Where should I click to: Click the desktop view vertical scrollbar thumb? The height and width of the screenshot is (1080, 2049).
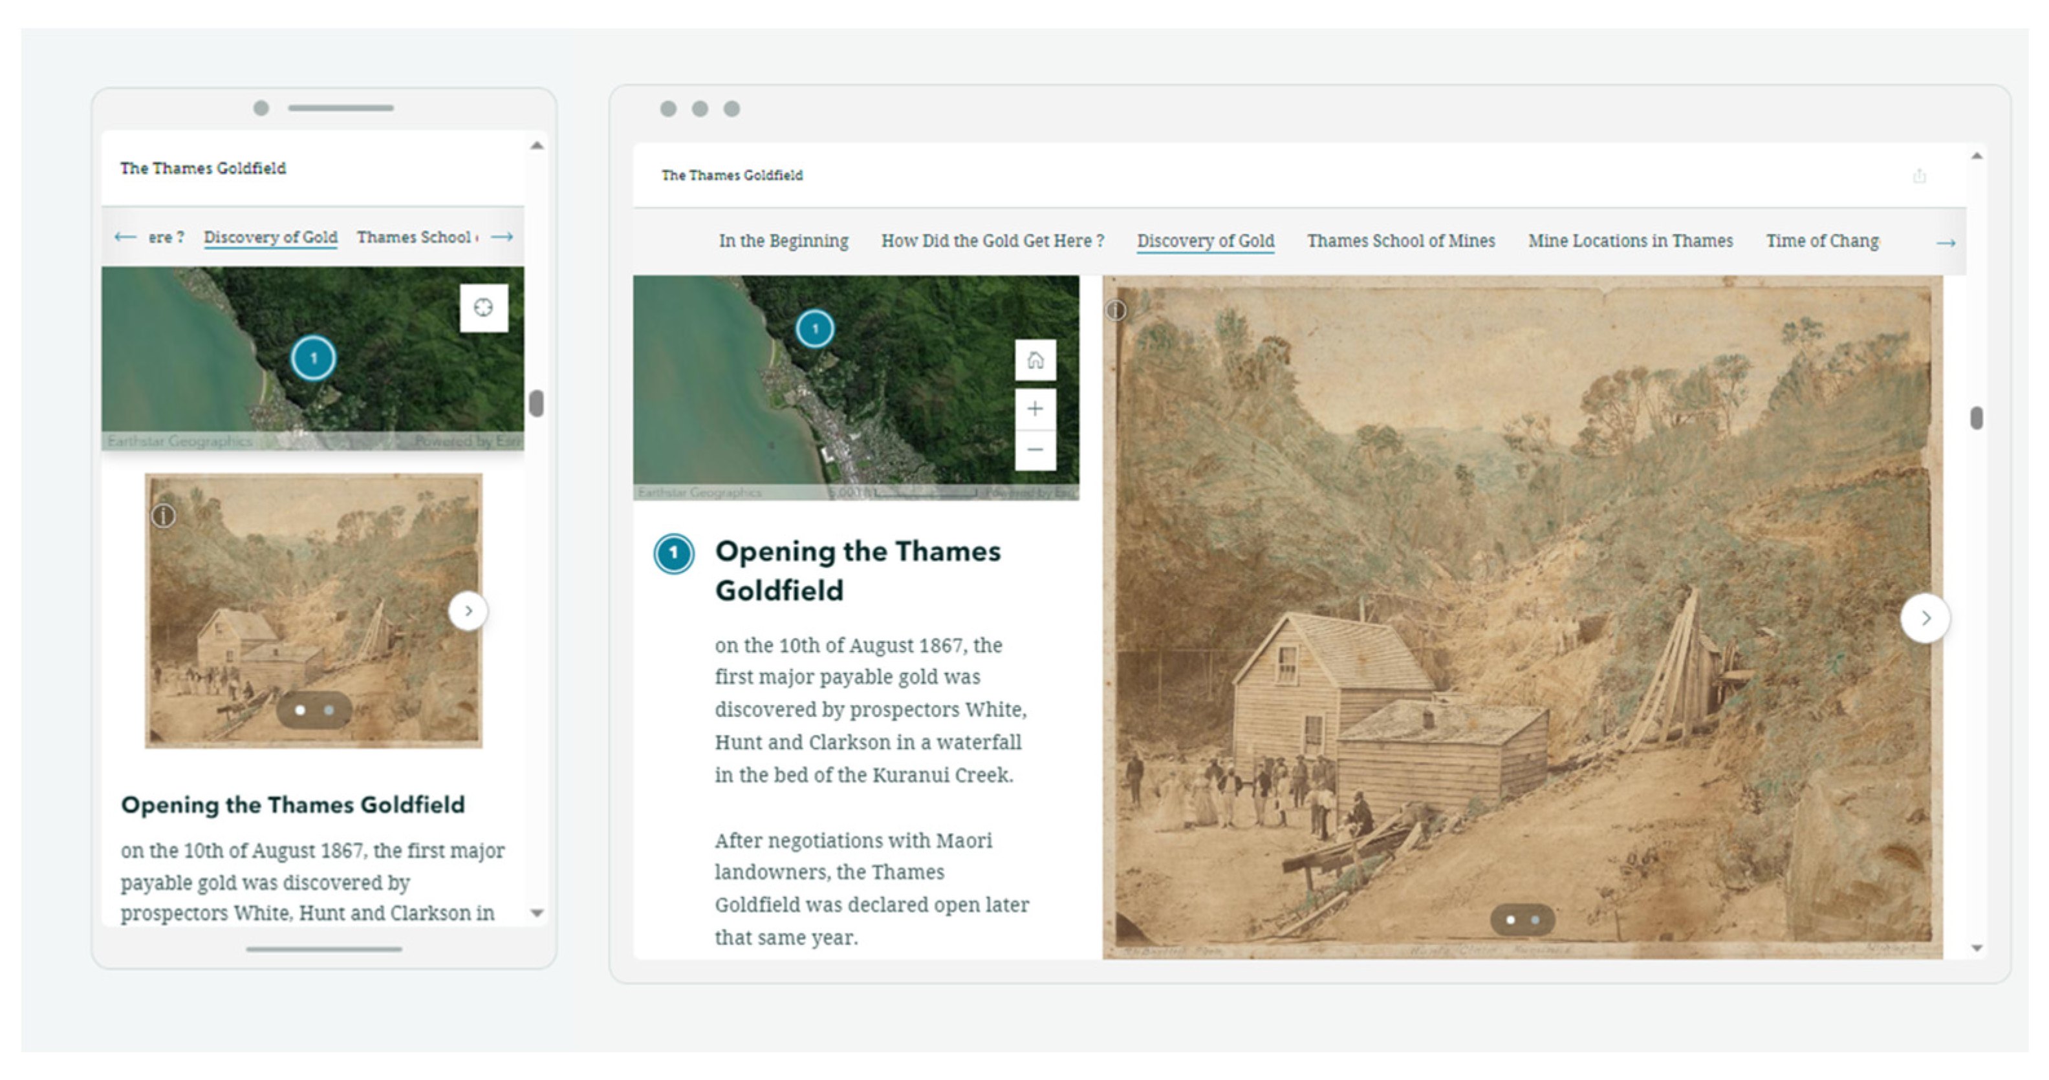pyautogui.click(x=1977, y=418)
